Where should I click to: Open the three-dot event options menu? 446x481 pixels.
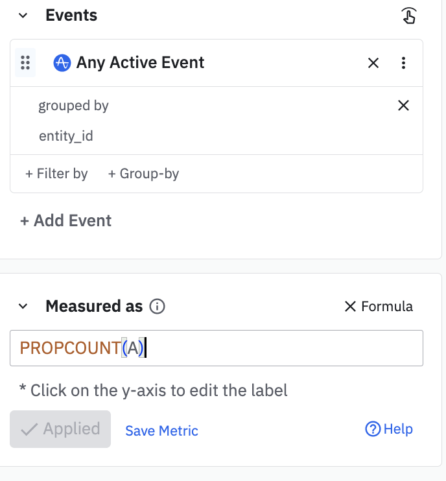point(403,63)
